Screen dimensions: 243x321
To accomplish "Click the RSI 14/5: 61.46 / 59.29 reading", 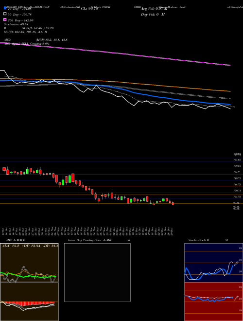I will [29, 28].
